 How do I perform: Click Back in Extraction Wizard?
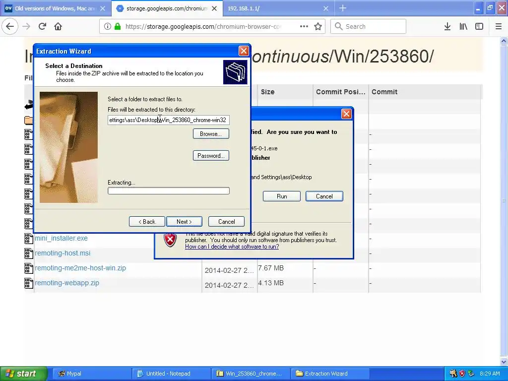147,222
